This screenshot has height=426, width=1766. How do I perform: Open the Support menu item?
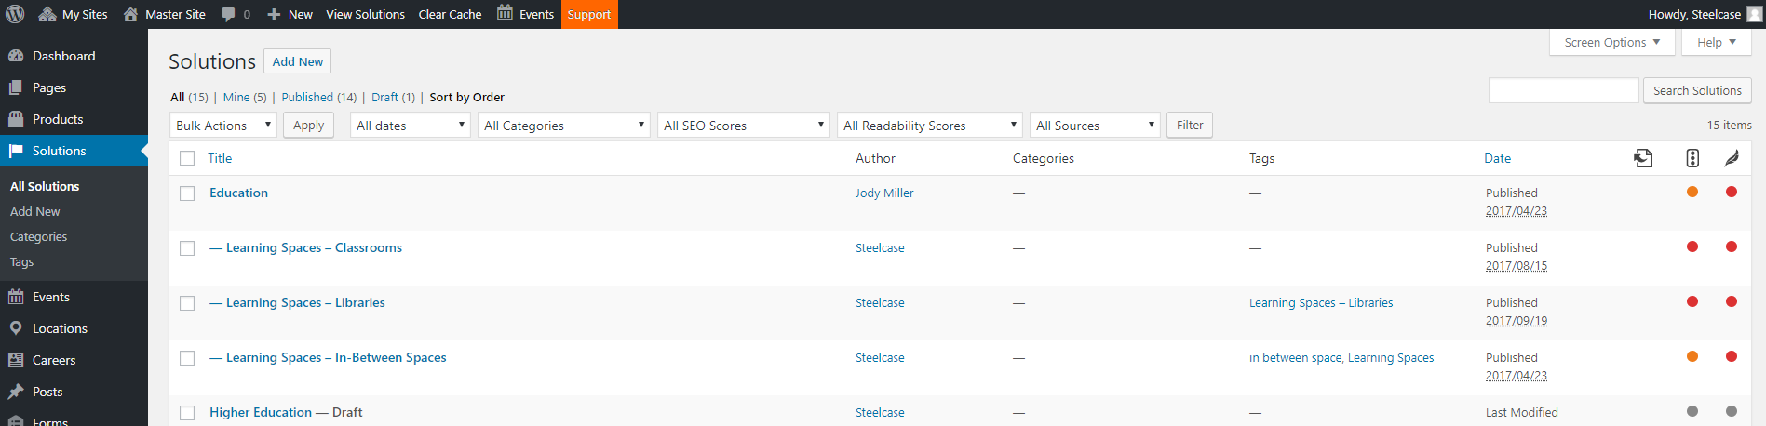[589, 14]
